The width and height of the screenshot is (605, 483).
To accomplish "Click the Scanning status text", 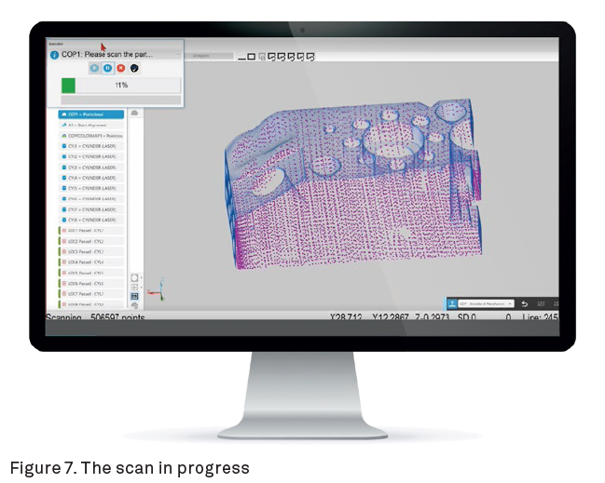I will point(63,317).
